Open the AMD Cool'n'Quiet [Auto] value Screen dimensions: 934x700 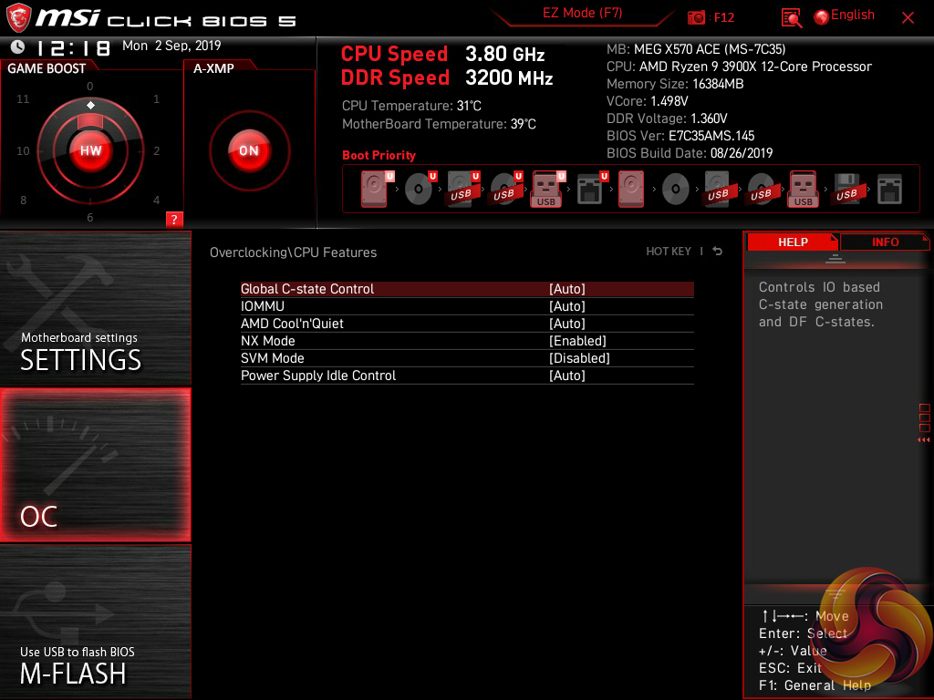pyautogui.click(x=567, y=324)
